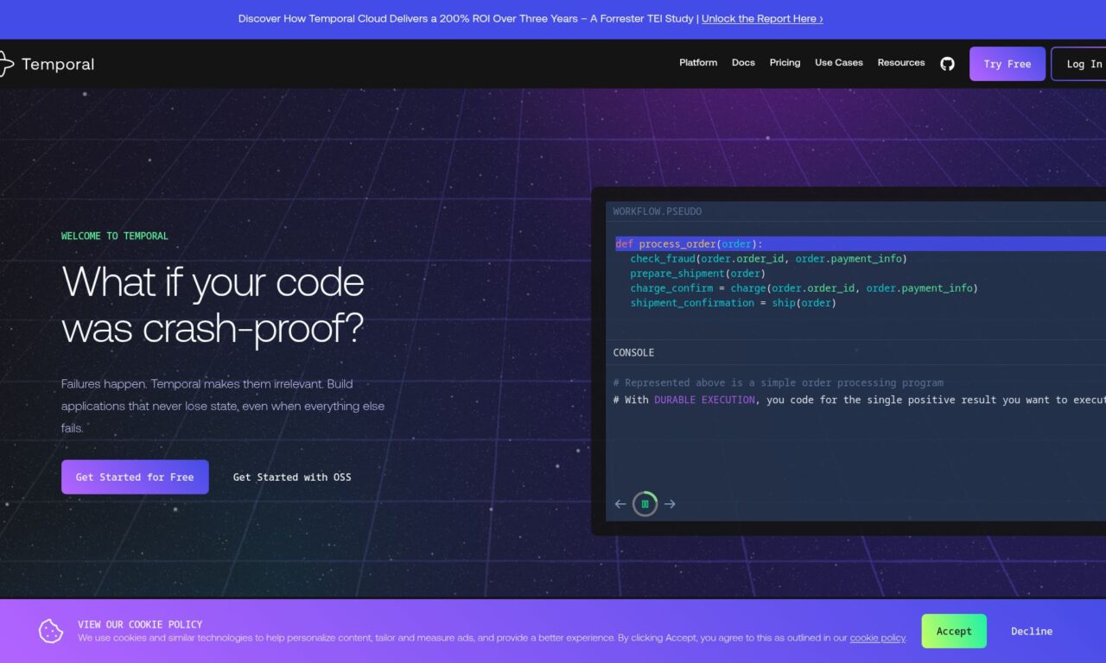Open the Use Cases menu

tap(839, 63)
